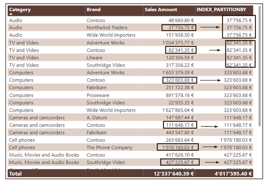Select sales amount 1'655'379.39 €
The height and width of the screenshot is (183, 268).
178,73
